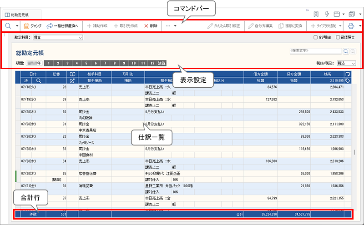Screen dimensions: 364x225
Task: Click the 検索文字 search input field
Action: pyautogui.click(x=315, y=52)
